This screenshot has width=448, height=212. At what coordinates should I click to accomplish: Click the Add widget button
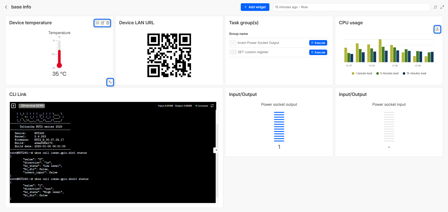[255, 7]
